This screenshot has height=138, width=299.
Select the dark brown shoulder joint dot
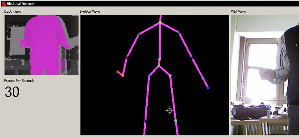click(139, 34)
